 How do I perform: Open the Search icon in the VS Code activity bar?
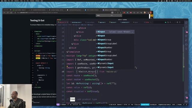pyautogui.click(x=186, y=27)
